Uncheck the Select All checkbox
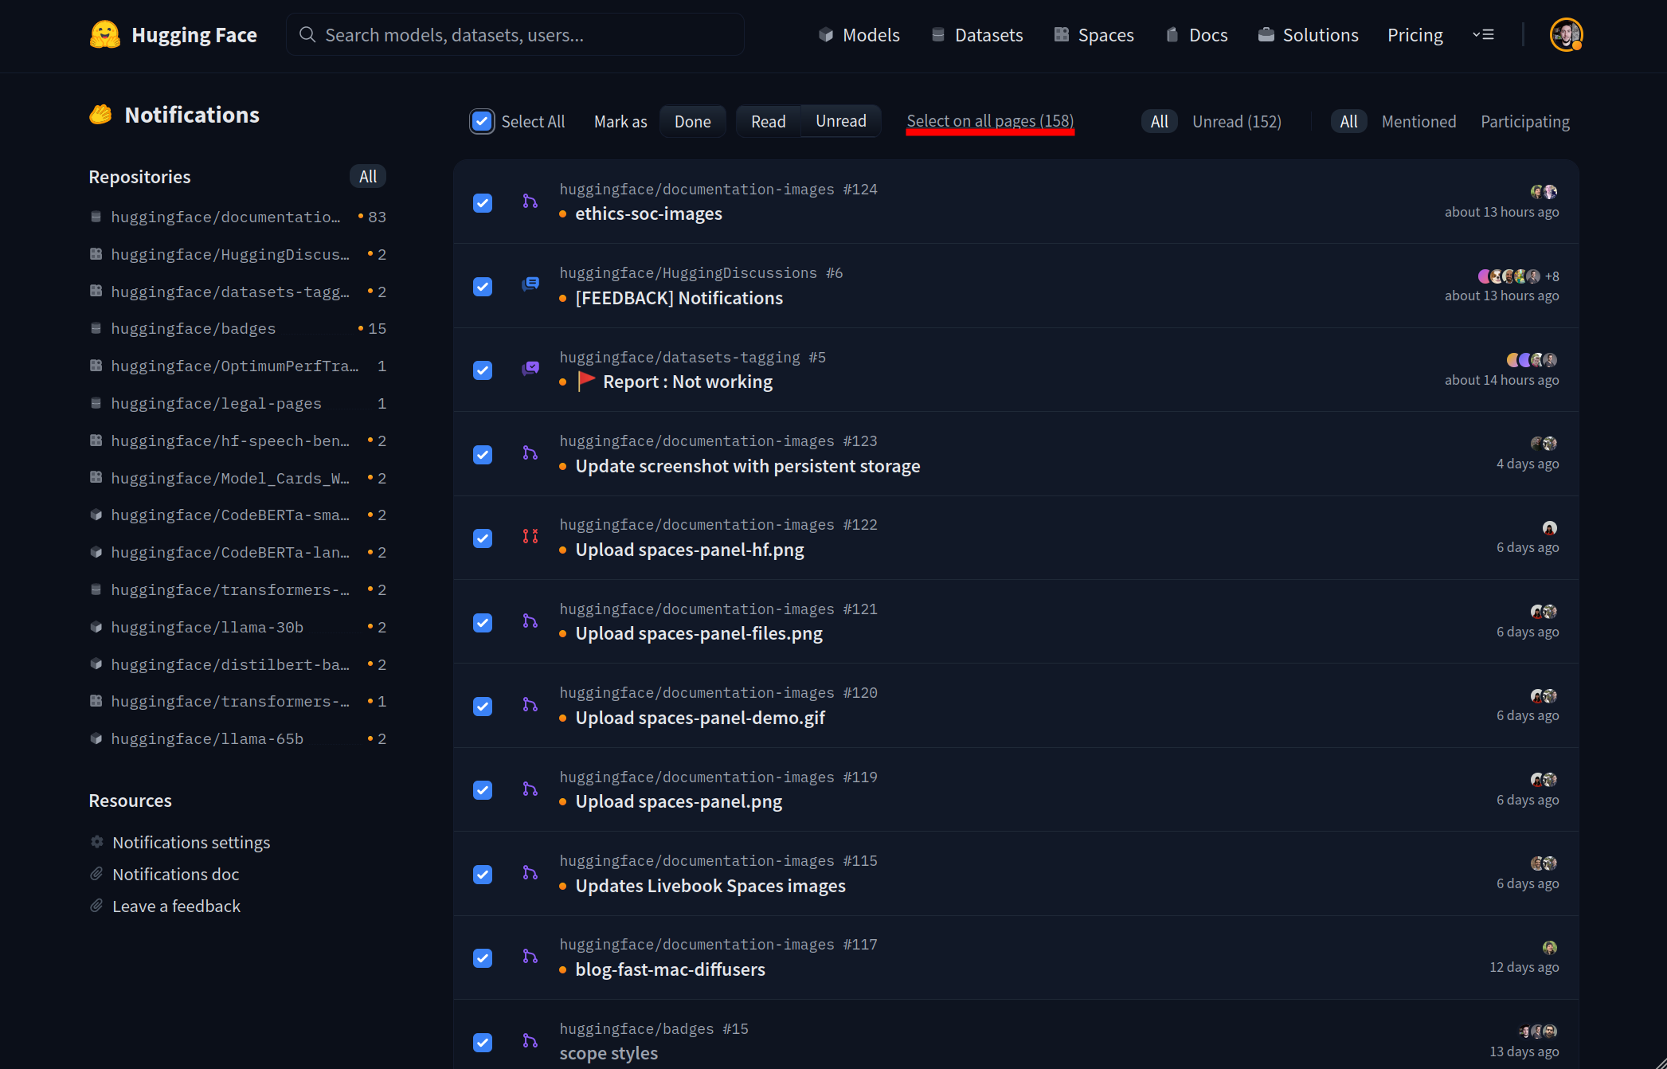The image size is (1667, 1069). tap(482, 121)
